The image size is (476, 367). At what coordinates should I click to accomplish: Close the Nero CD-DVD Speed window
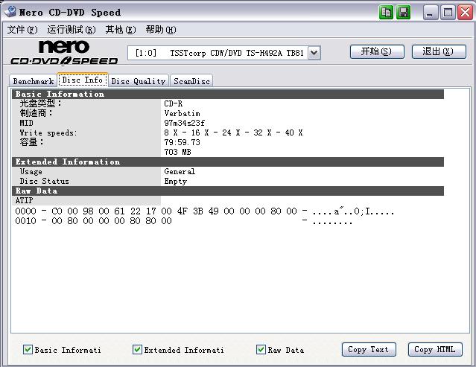pyautogui.click(x=466, y=13)
